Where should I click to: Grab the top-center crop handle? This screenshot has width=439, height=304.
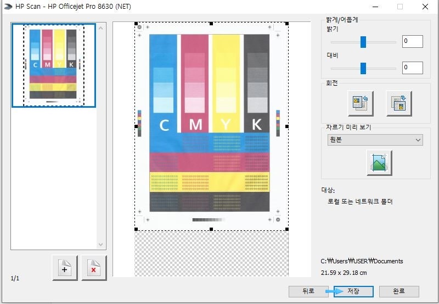point(211,24)
